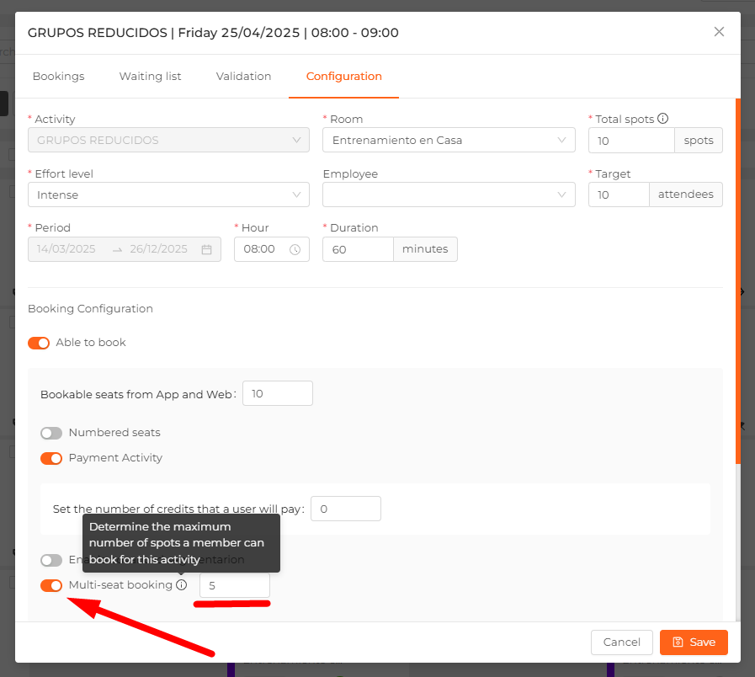755x677 pixels.
Task: Disable the Payment Activity switch
Action: 51,458
